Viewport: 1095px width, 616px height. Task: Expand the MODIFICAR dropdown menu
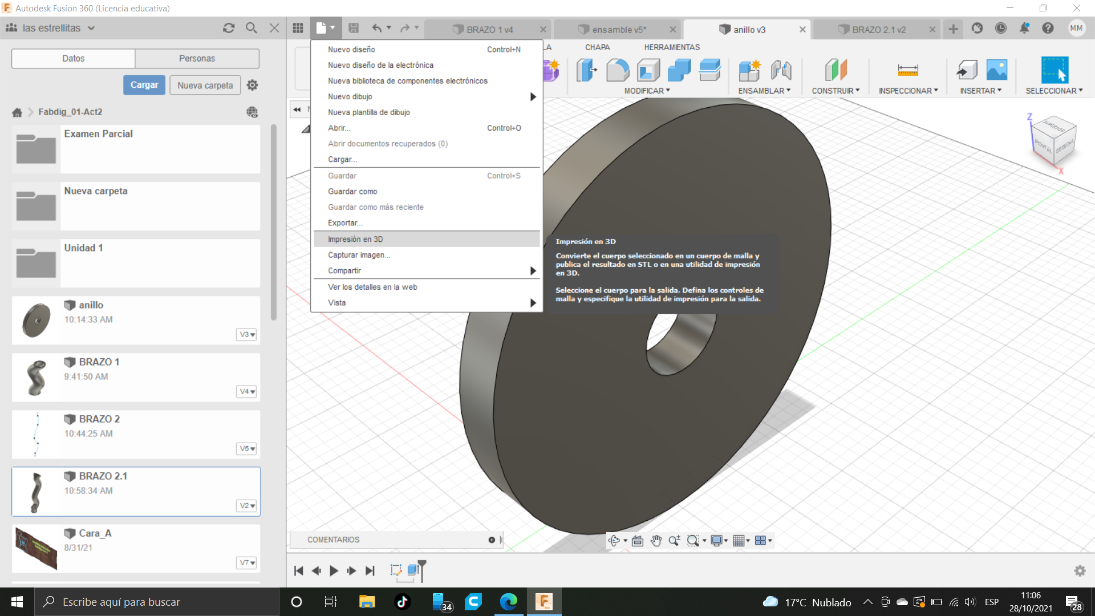pos(647,91)
